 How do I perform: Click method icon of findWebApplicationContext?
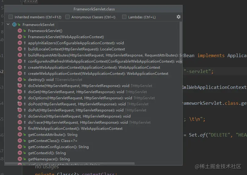click(20, 128)
